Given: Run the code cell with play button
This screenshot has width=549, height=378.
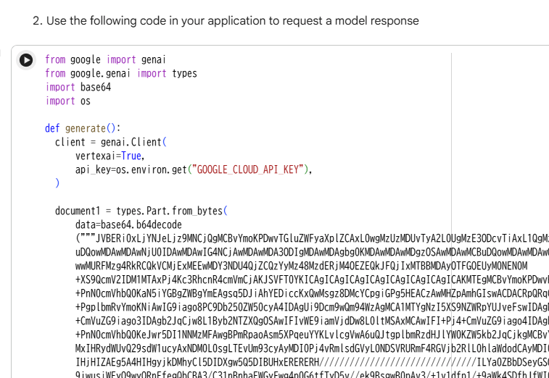Looking at the screenshot, I should pos(26,60).
